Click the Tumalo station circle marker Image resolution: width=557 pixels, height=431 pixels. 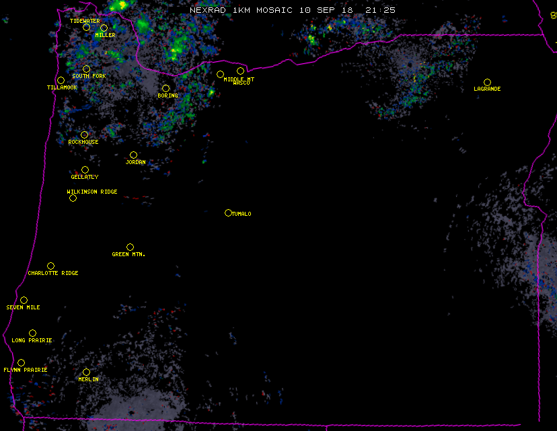coord(228,212)
